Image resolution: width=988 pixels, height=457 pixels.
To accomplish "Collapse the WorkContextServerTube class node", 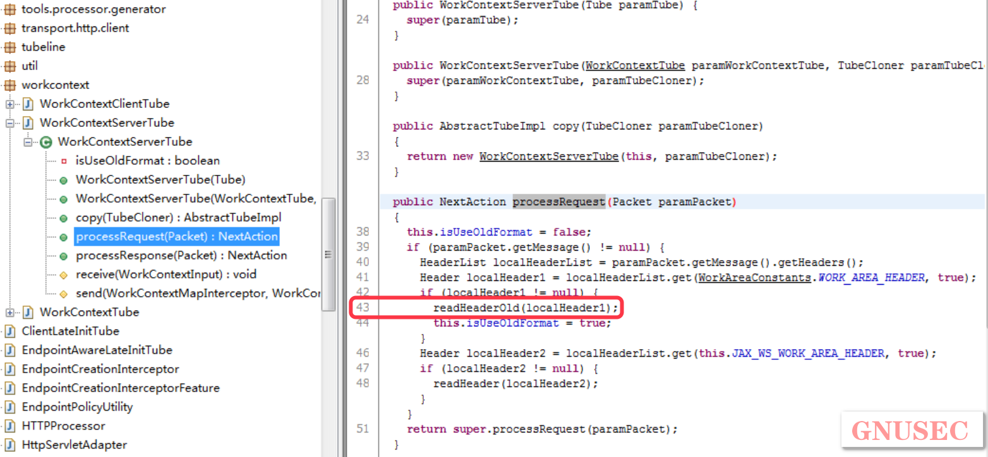I will [x=28, y=142].
